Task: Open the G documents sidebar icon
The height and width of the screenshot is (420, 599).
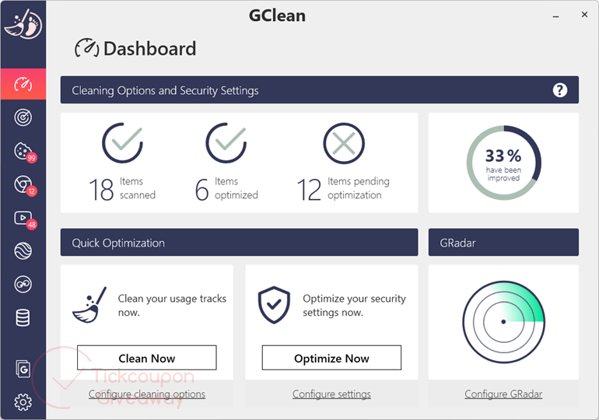Action: tap(23, 369)
